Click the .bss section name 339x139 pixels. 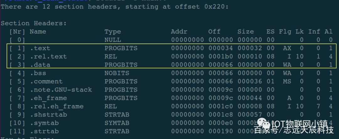38,73
